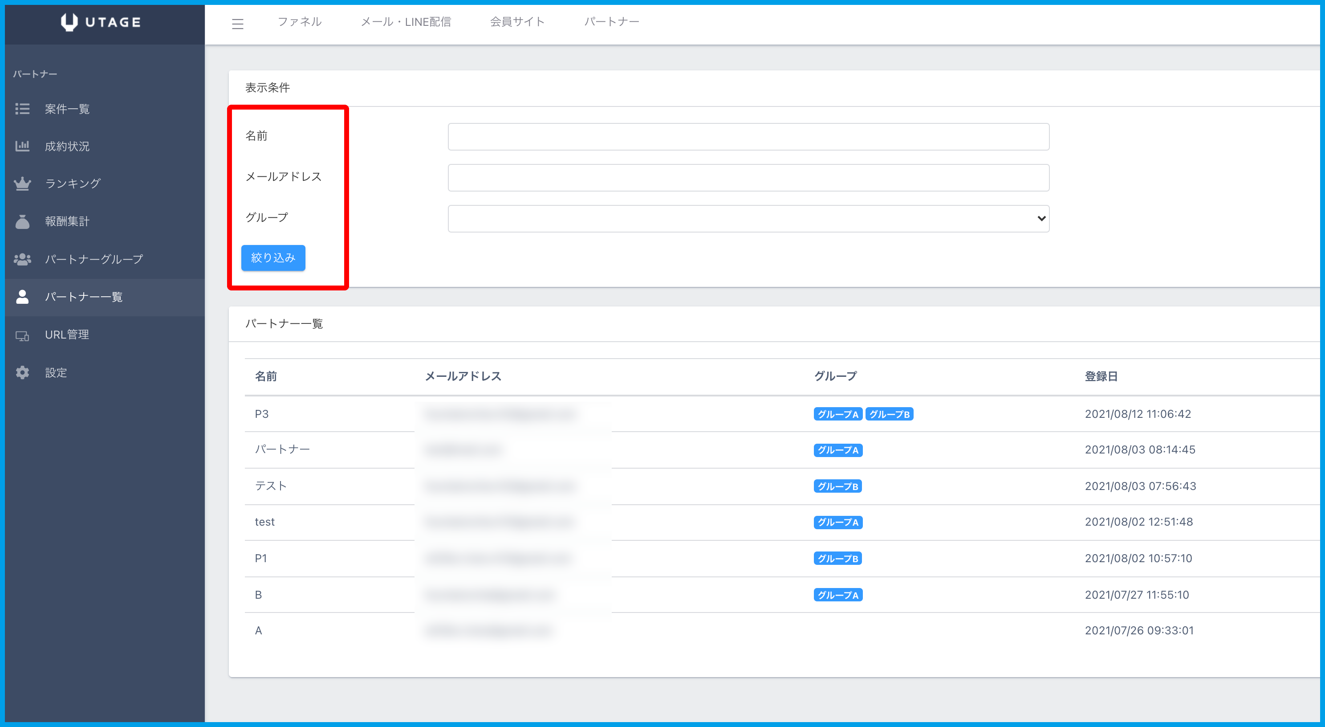1325x727 pixels.
Task: Click the UTAGE logo icon
Action: pos(69,22)
